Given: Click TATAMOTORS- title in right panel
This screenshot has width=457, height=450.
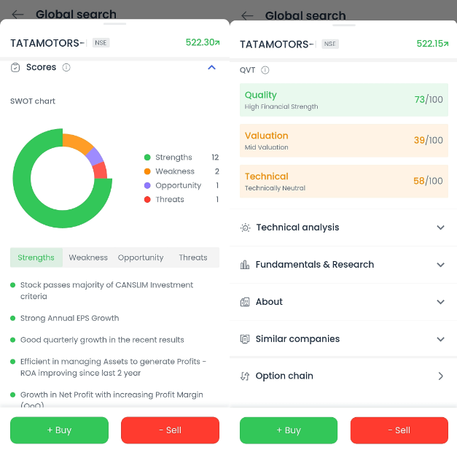Looking at the screenshot, I should click(277, 44).
